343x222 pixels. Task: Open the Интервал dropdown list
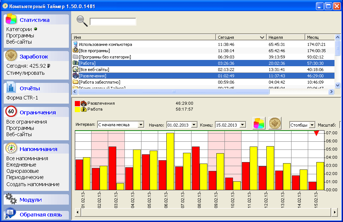click(140, 125)
